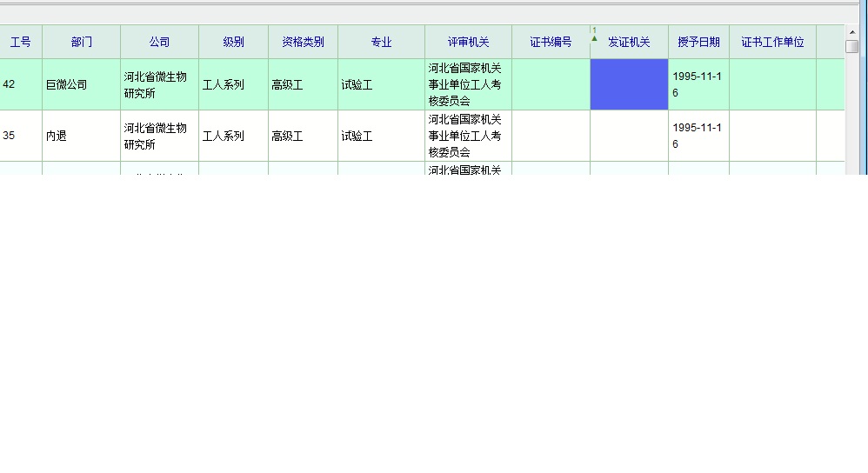The image size is (868, 473).
Task: Select the 内退 department cell
Action: point(81,136)
